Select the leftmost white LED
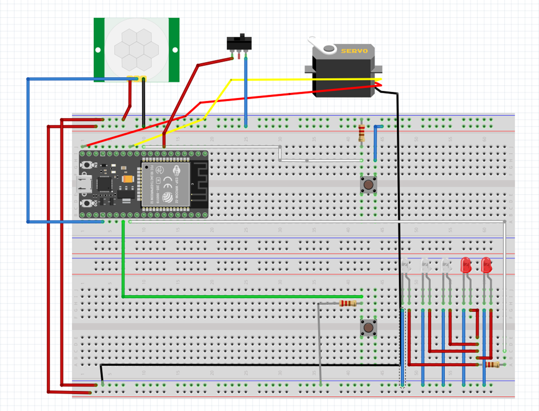Viewport: 539px width, 411px height. 405,265
